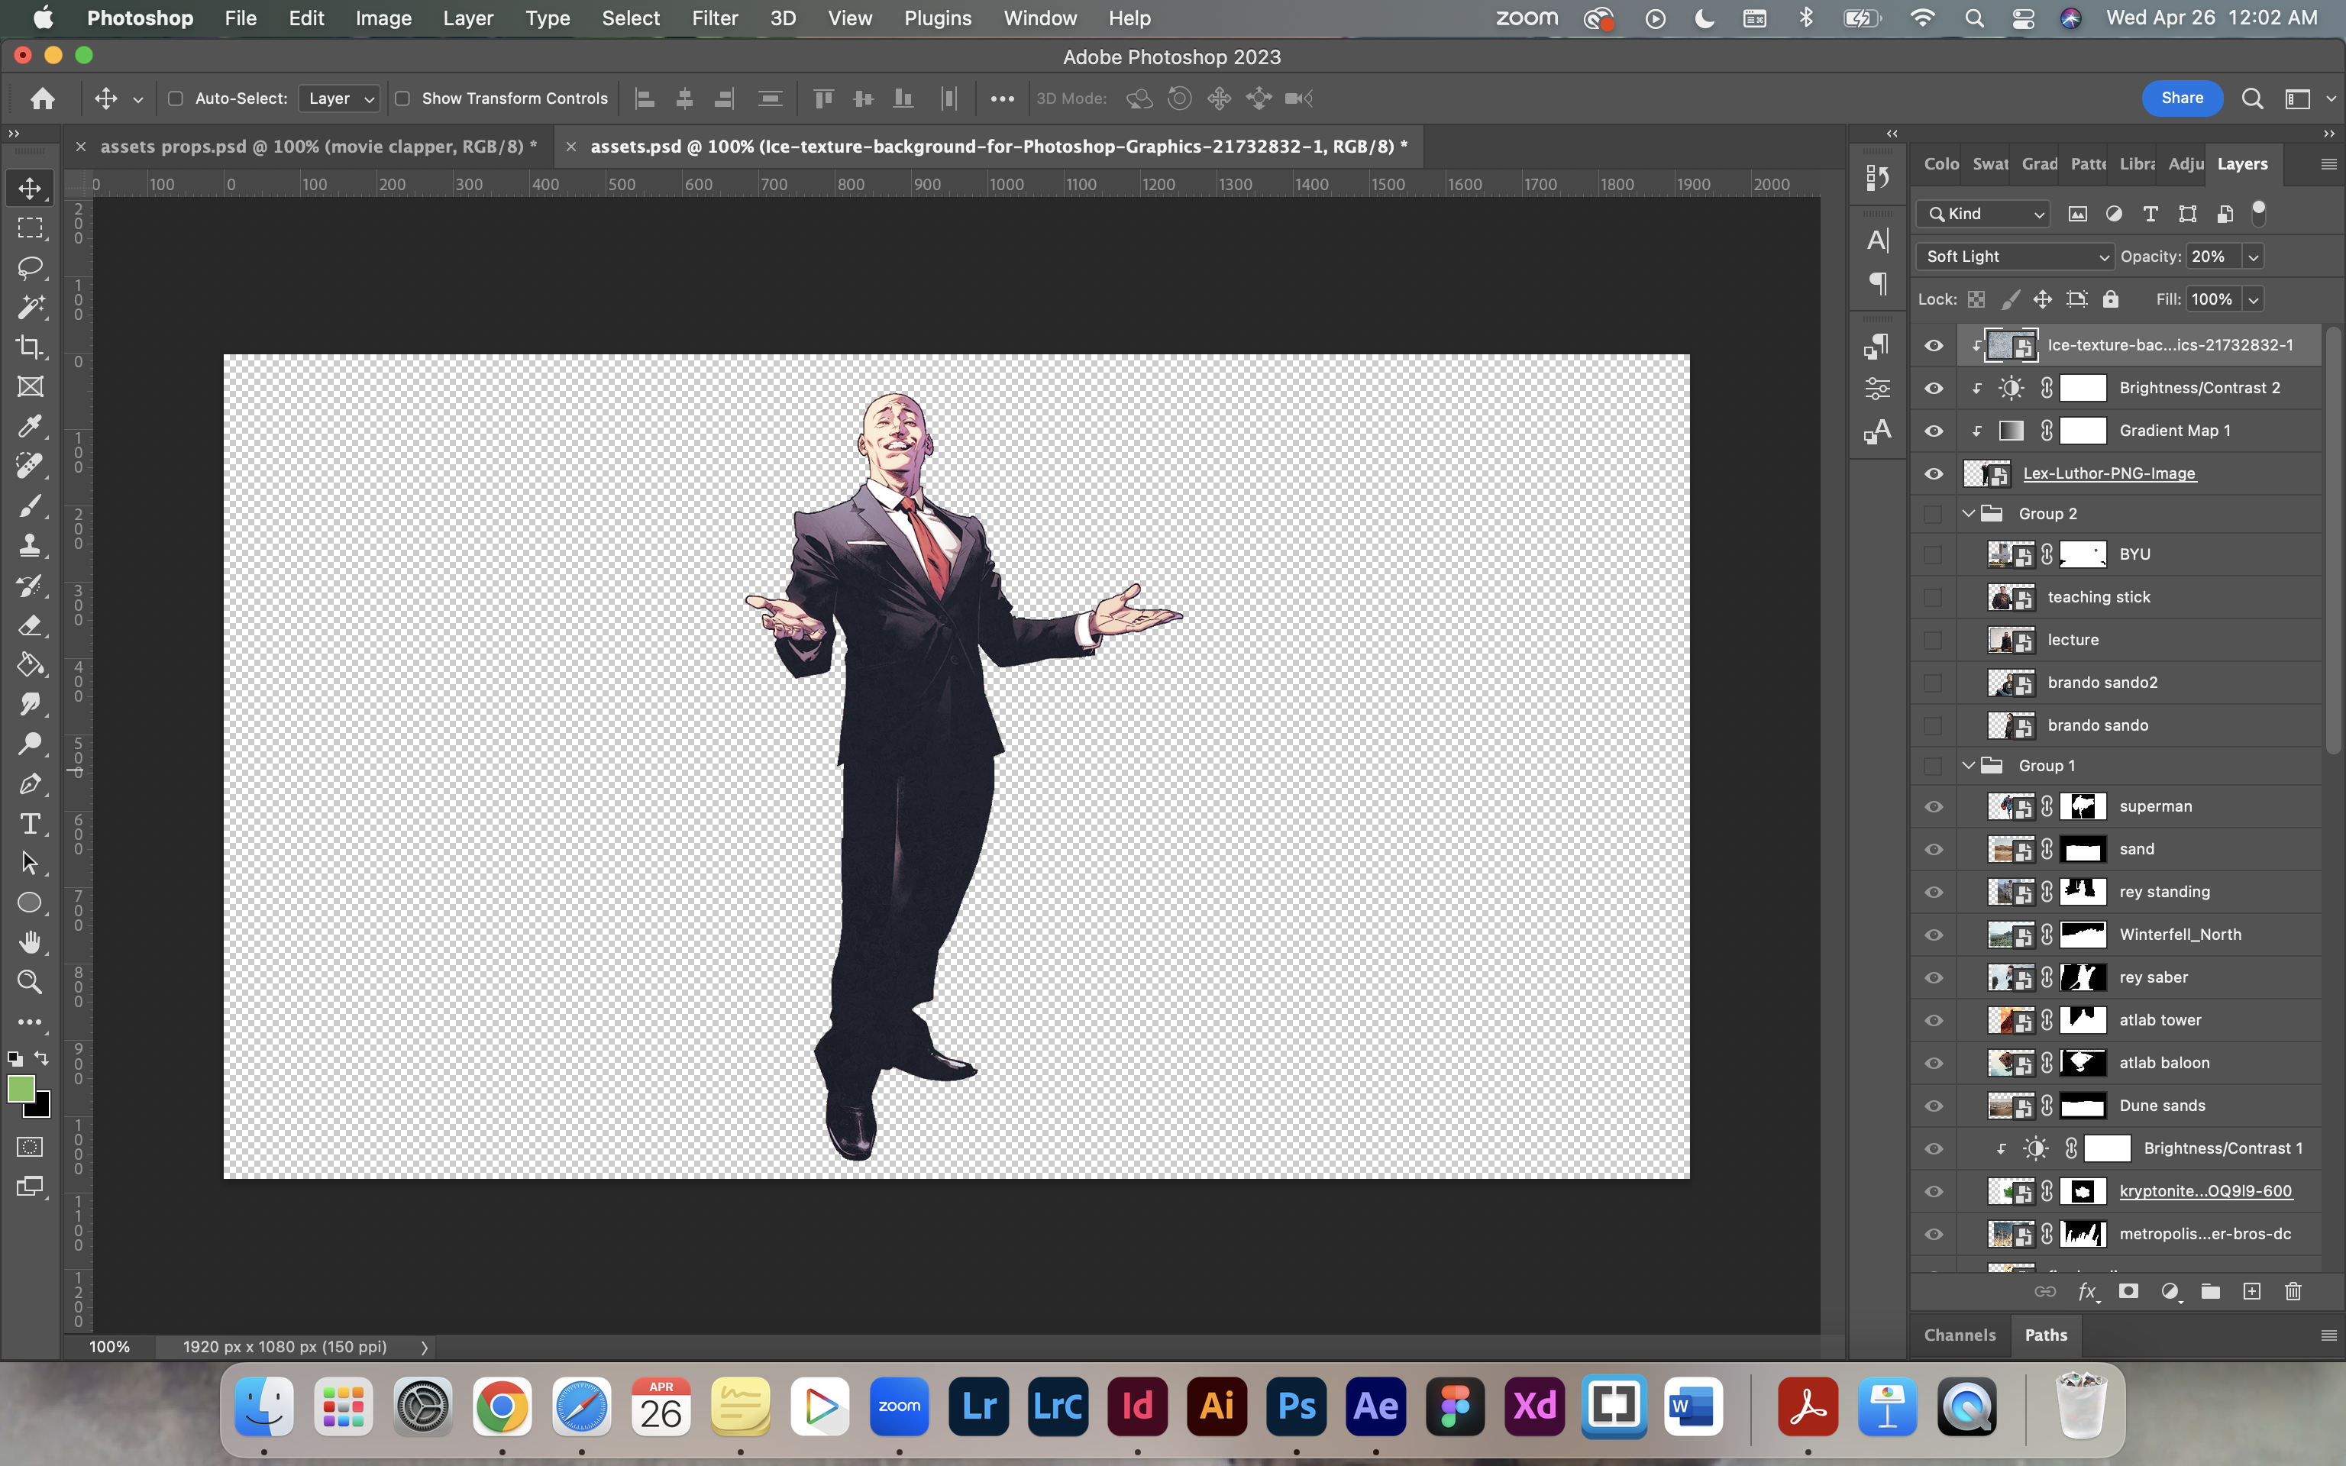2346x1466 pixels.
Task: Open the Filter menu
Action: tap(715, 18)
